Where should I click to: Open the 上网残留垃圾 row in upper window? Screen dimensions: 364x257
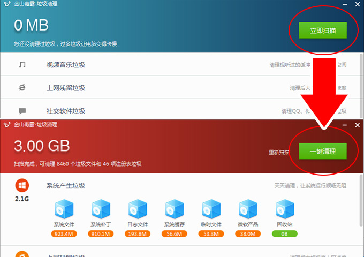point(180,87)
